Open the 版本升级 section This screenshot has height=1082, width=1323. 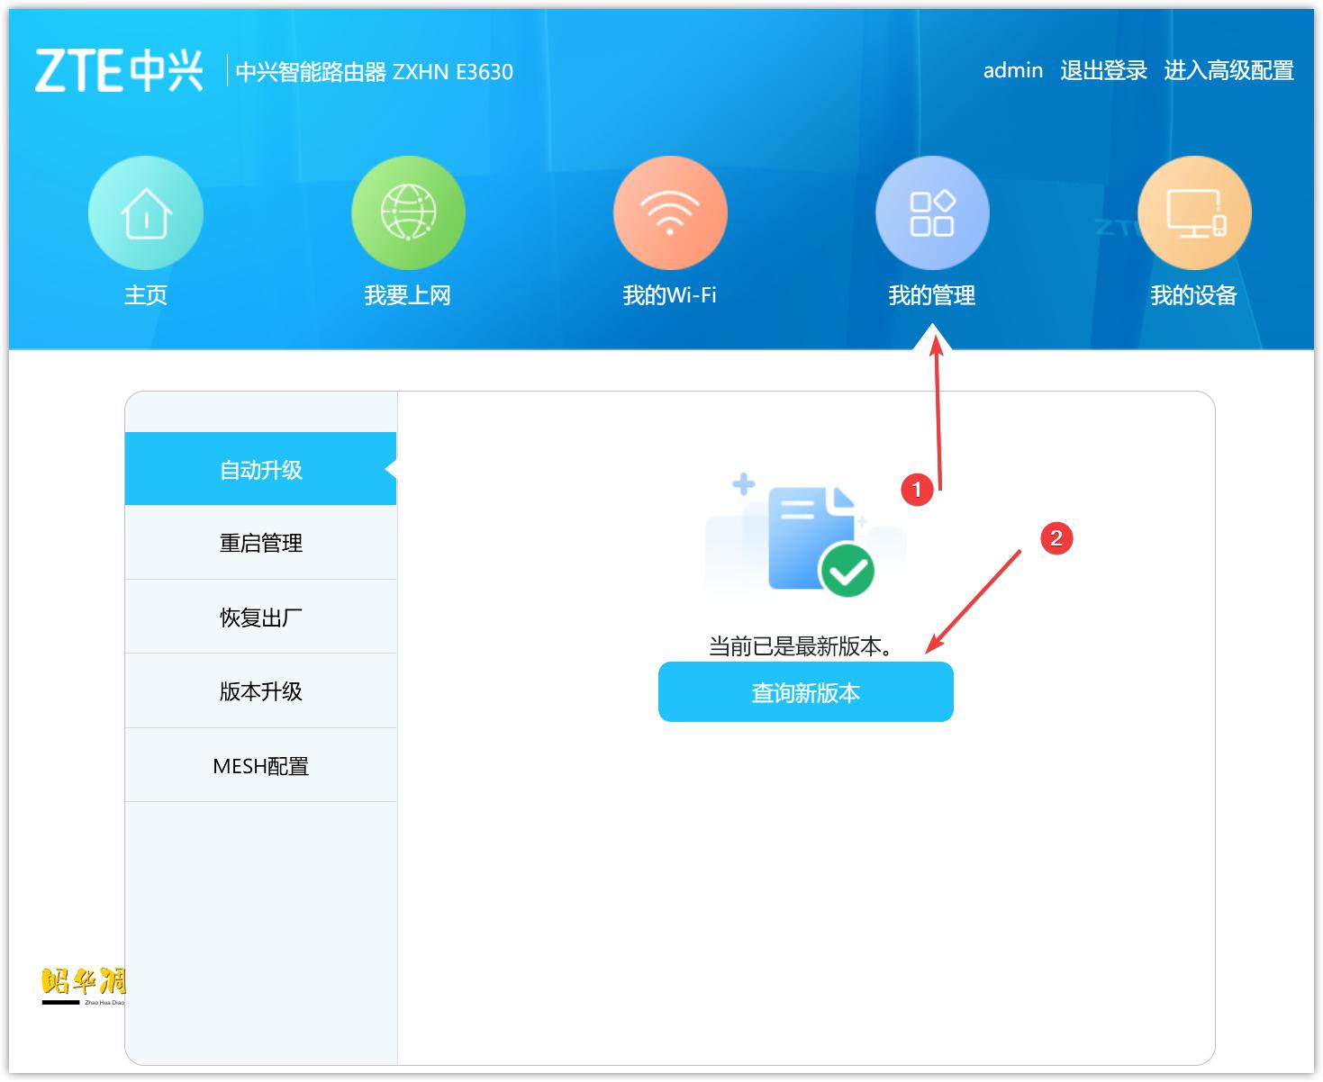pos(261,690)
